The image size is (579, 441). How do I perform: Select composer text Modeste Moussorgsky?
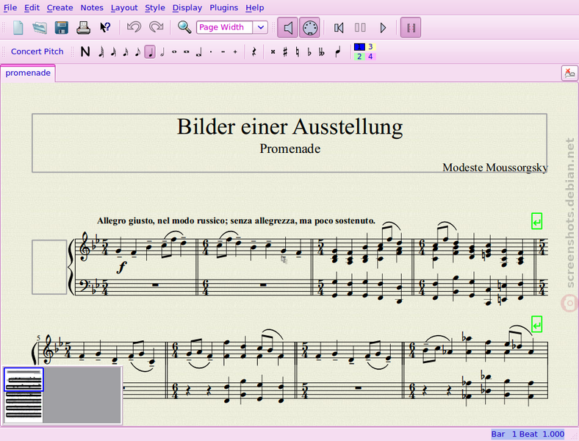[495, 168]
